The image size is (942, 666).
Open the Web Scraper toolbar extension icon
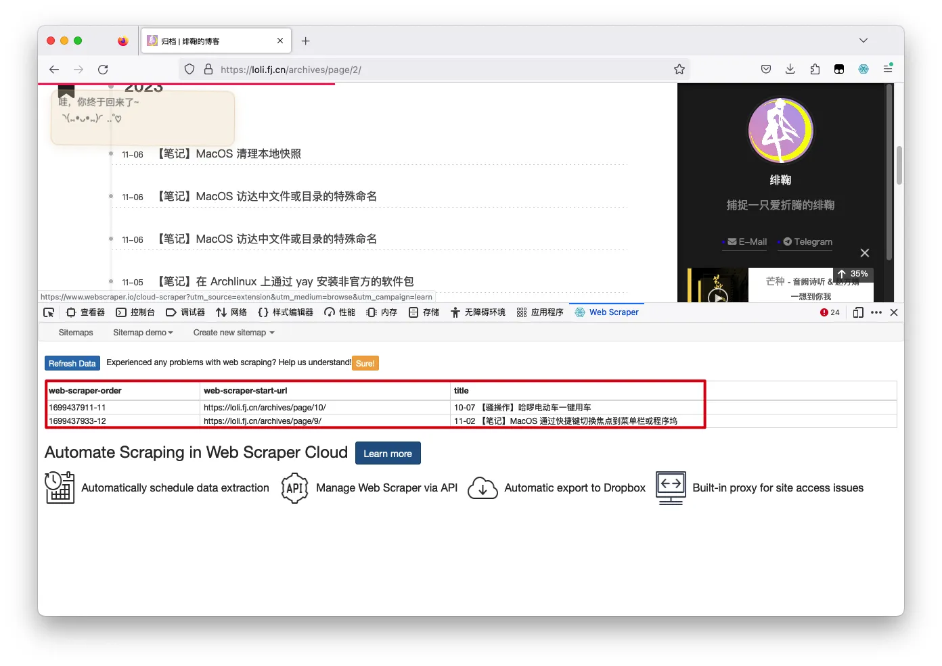[863, 69]
